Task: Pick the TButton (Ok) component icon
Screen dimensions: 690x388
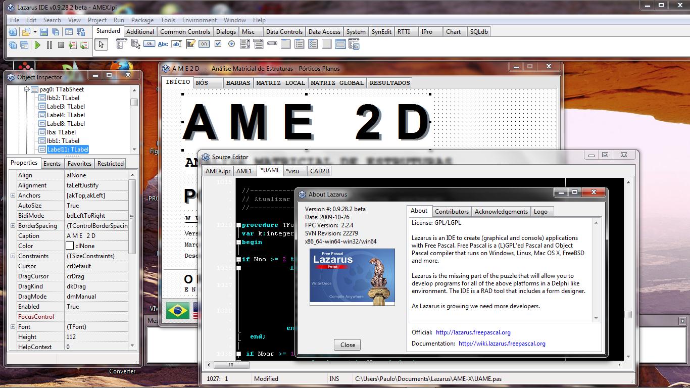Action: [149, 44]
